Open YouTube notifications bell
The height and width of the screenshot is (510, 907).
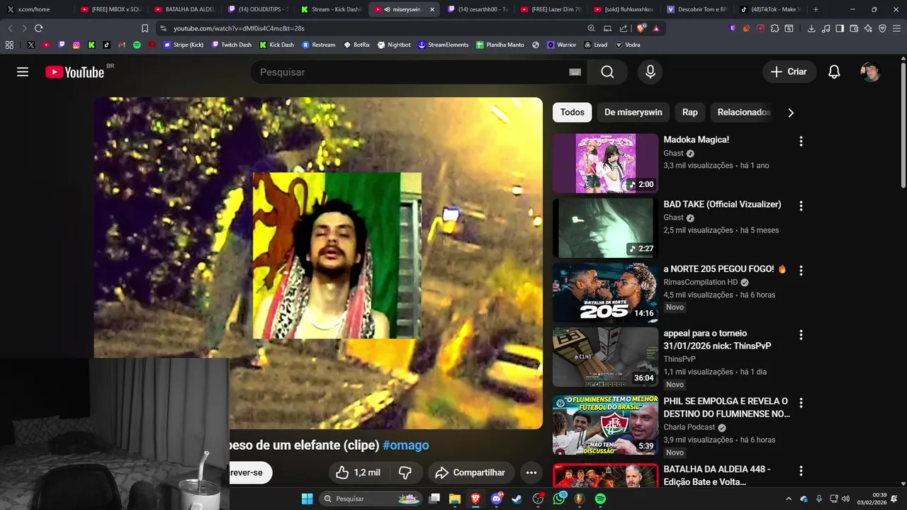coord(834,72)
